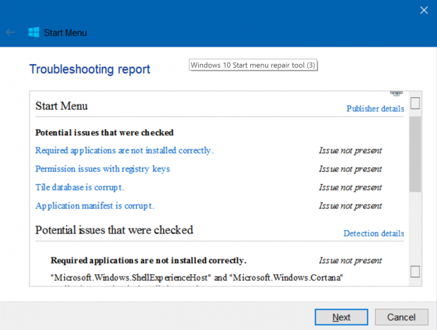Close the troubleshooter window

pos(424,11)
